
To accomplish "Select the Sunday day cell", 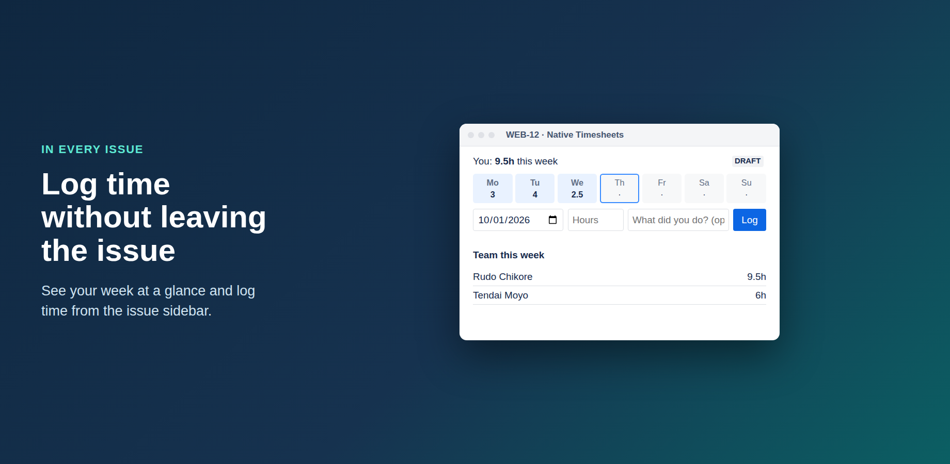I will [747, 189].
